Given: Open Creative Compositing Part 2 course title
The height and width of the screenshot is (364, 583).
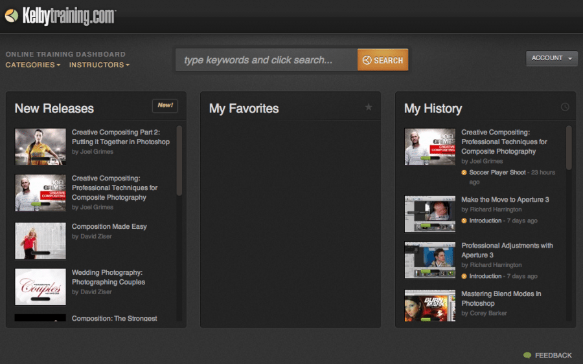Looking at the screenshot, I should [x=120, y=137].
